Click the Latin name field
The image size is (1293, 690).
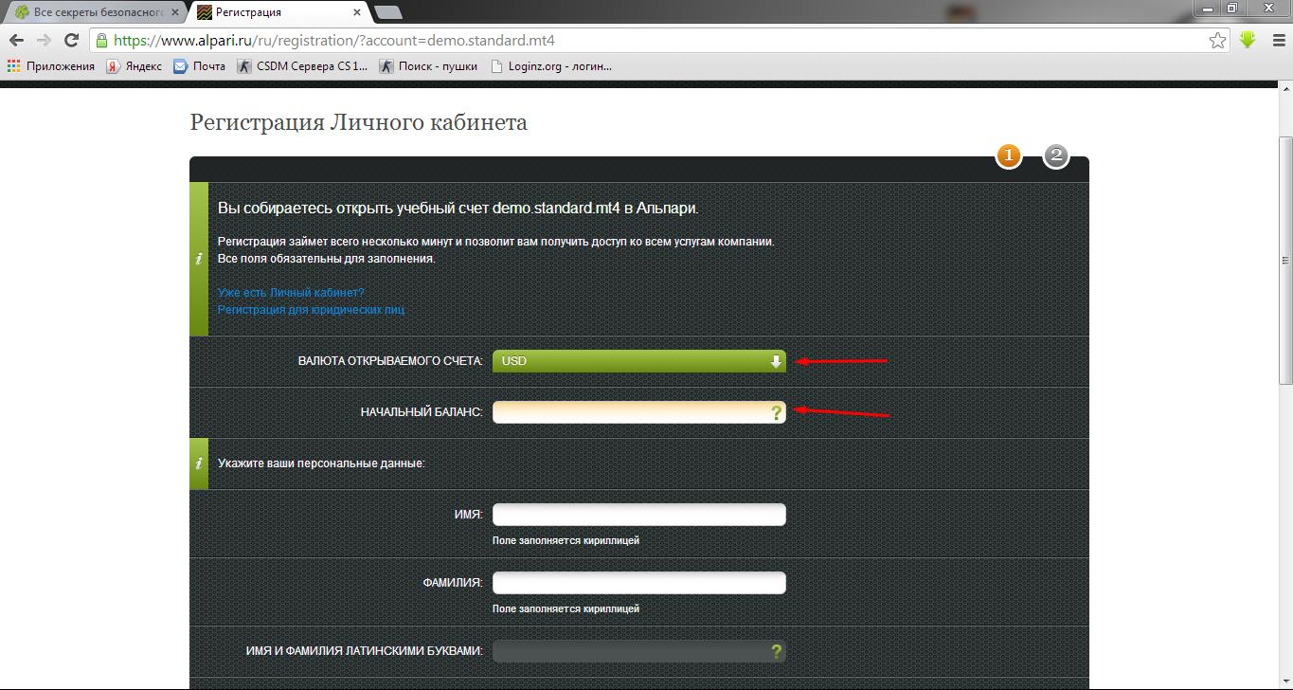(x=639, y=651)
